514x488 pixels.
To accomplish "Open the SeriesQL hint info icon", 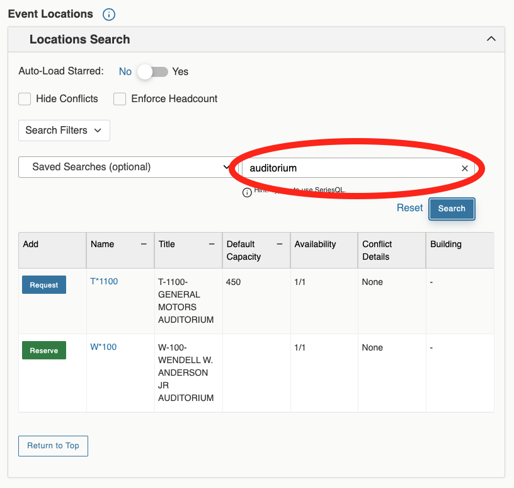I will click(x=247, y=192).
